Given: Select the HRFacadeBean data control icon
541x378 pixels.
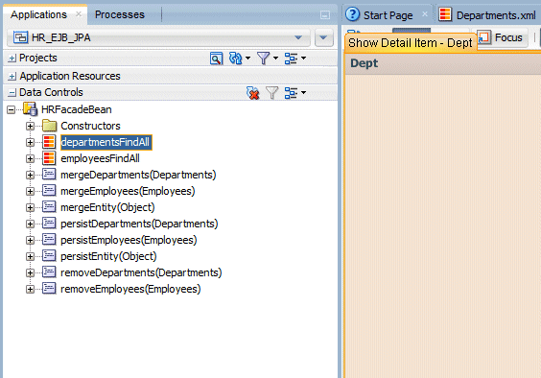Looking at the screenshot, I should (31, 109).
